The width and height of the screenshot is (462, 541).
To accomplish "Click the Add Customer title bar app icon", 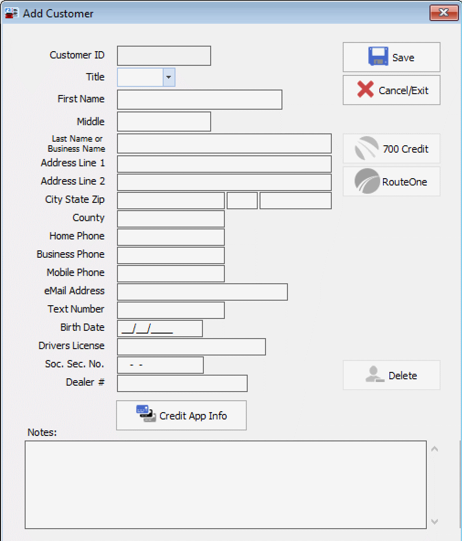I will [11, 13].
